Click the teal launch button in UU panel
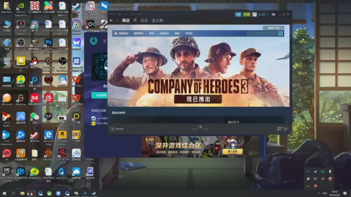Screen dimensions: 351x197 point(100,95)
